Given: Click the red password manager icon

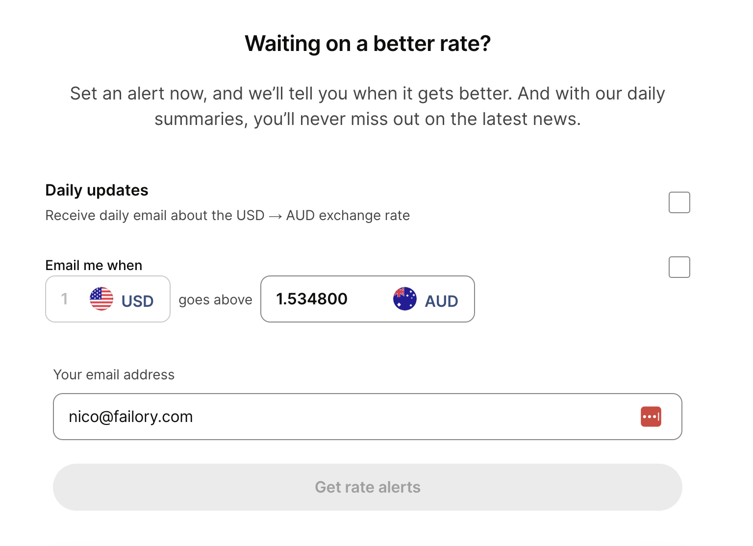Looking at the screenshot, I should coord(651,417).
